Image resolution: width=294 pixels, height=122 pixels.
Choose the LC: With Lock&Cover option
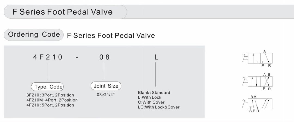159,107
